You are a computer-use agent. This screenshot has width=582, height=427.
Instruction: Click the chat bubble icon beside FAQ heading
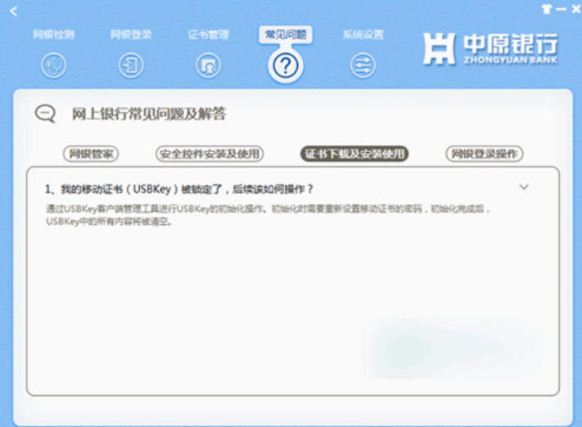pos(45,114)
